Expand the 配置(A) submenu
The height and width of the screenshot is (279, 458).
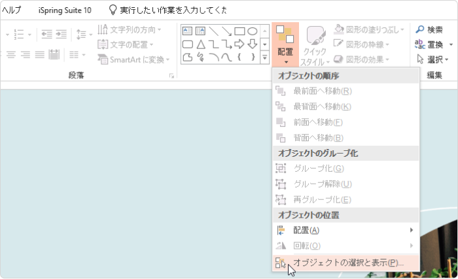click(x=346, y=230)
